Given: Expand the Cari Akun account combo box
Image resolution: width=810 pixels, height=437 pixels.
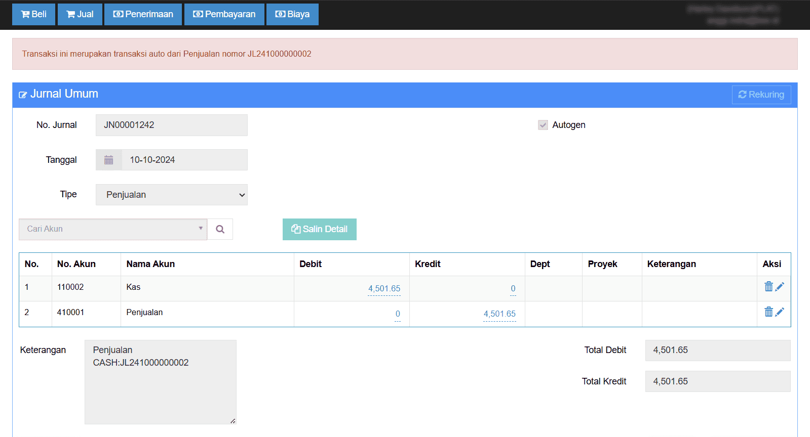Looking at the screenshot, I should tap(113, 229).
